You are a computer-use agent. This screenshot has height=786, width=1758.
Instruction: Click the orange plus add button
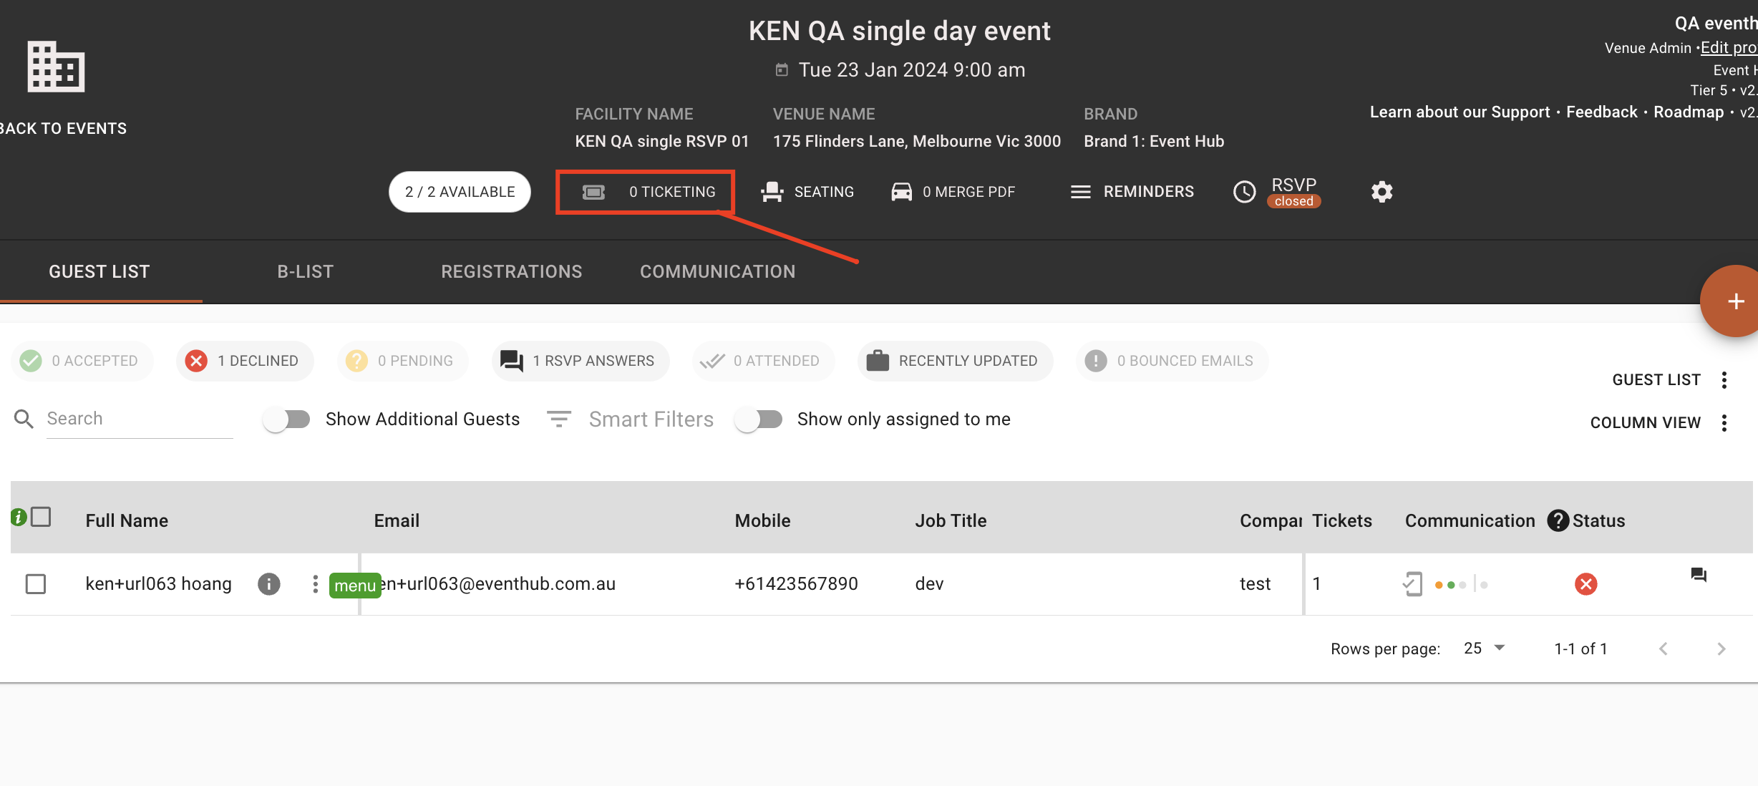coord(1735,301)
